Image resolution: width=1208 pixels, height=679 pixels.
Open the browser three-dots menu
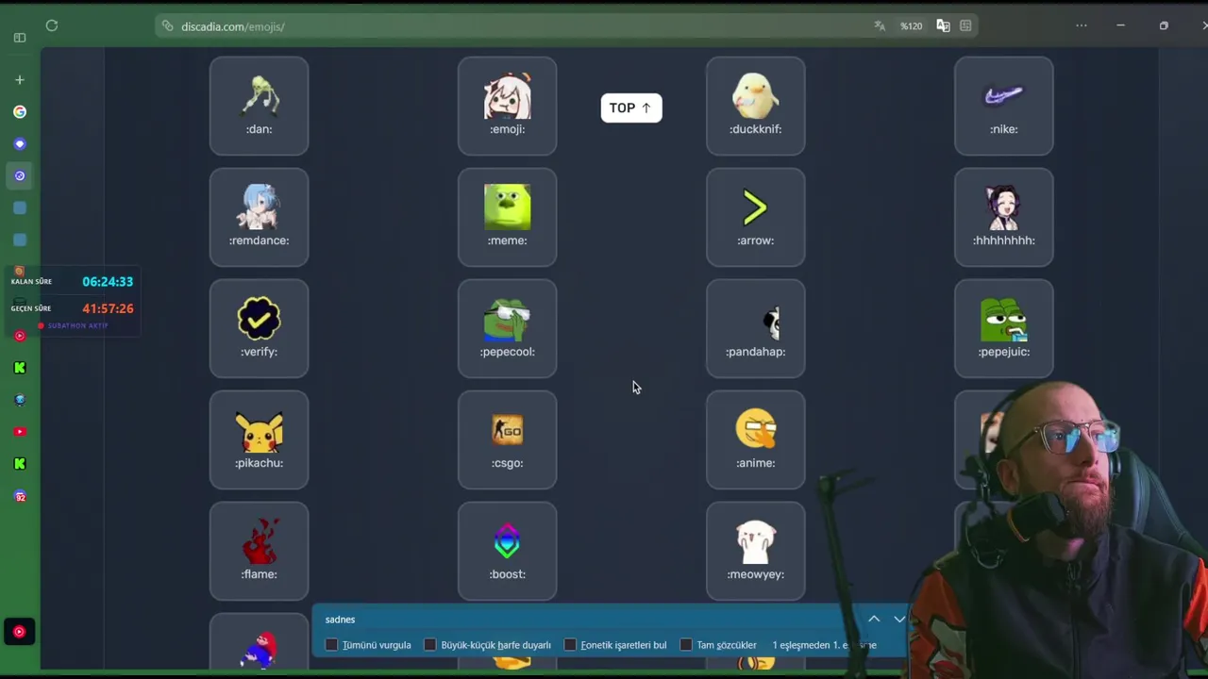tap(1082, 26)
